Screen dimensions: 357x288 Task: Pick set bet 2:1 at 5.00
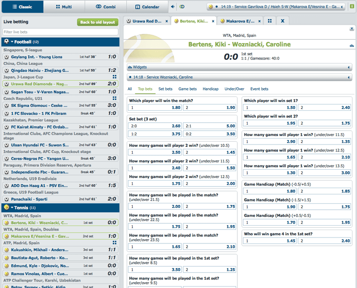pos(209,126)
